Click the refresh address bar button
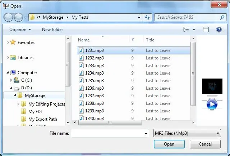Viewport: 230px width, 156px height. 147,17
